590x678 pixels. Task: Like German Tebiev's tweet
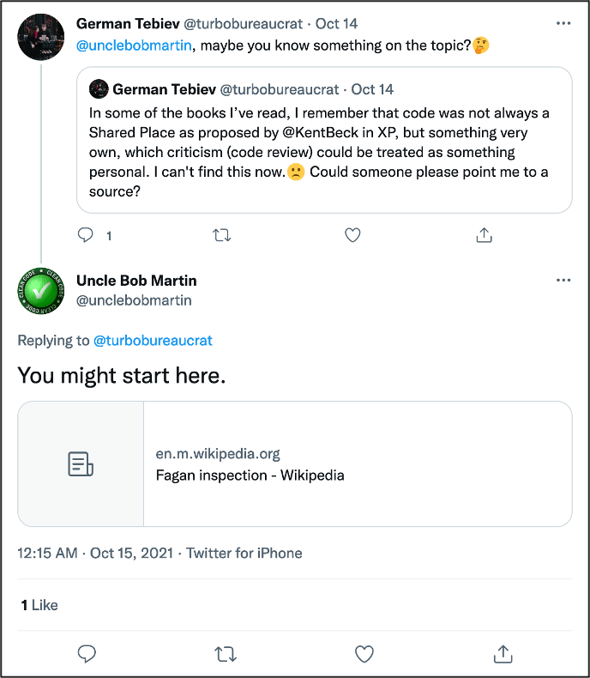tap(352, 234)
